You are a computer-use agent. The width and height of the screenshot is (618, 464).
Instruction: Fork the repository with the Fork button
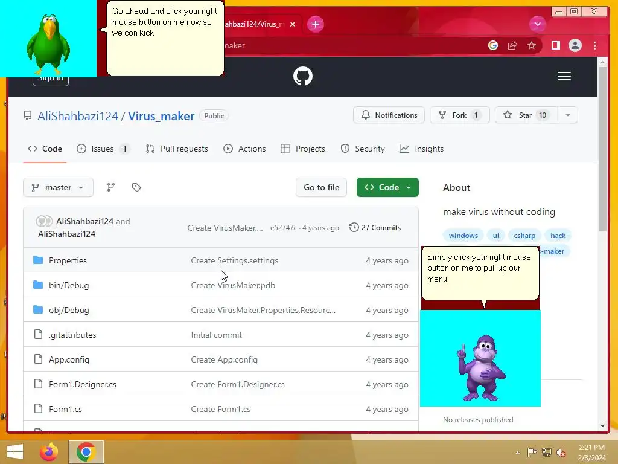(459, 115)
